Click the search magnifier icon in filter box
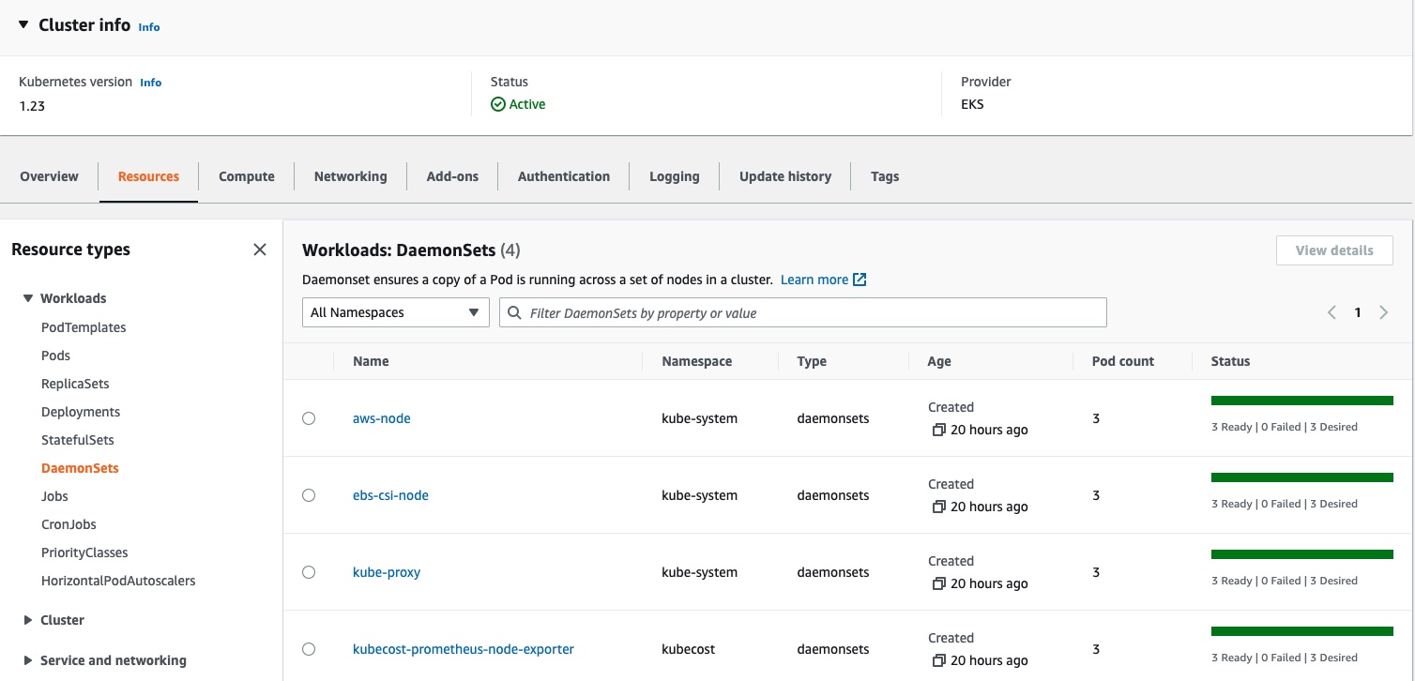The image size is (1415, 681). (514, 312)
